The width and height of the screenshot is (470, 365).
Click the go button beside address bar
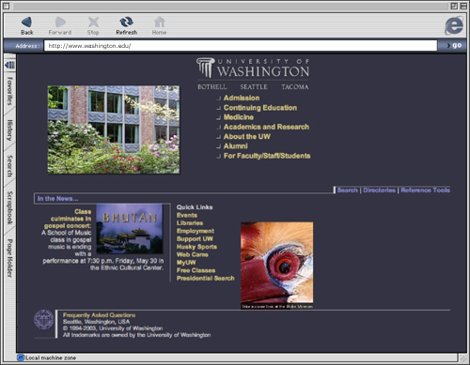coord(454,46)
